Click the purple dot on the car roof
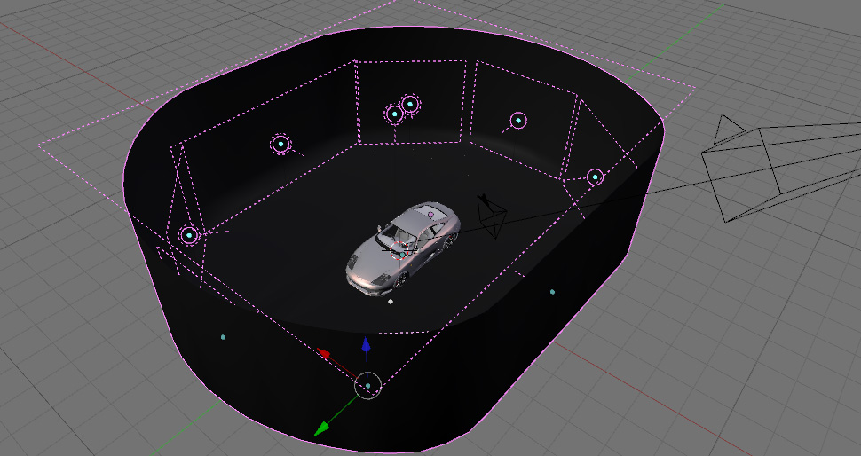861x456 pixels. point(431,215)
